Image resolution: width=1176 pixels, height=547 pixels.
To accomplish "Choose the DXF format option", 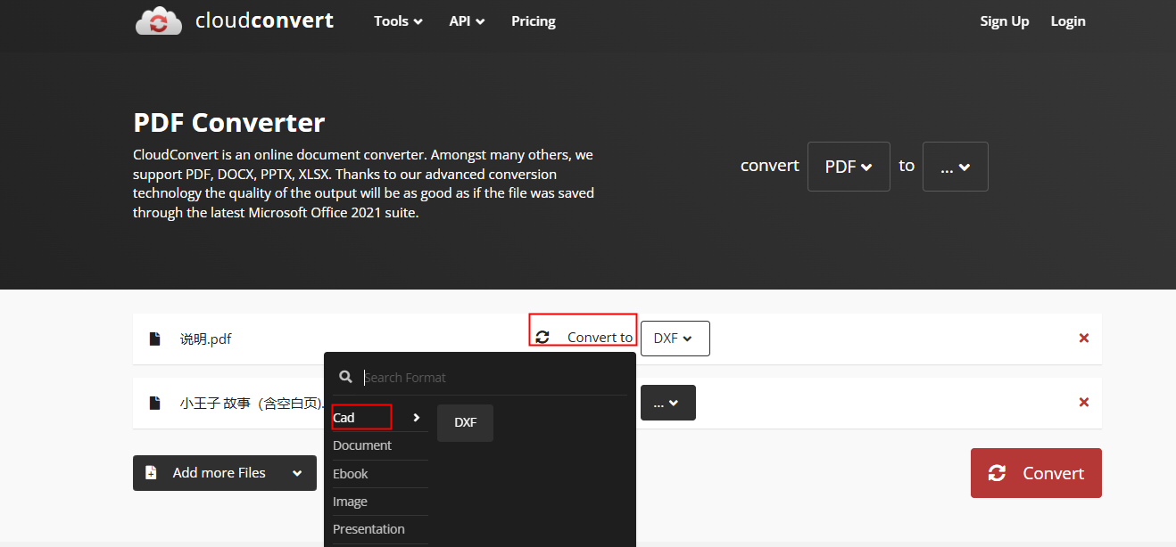I will (x=465, y=423).
